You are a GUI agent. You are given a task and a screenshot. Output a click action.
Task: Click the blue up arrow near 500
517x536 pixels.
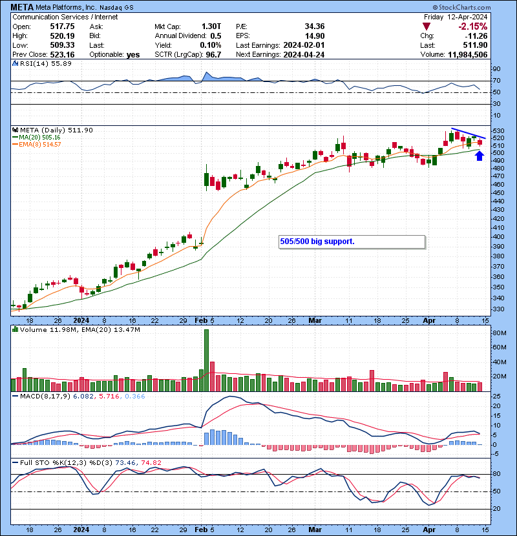480,155
